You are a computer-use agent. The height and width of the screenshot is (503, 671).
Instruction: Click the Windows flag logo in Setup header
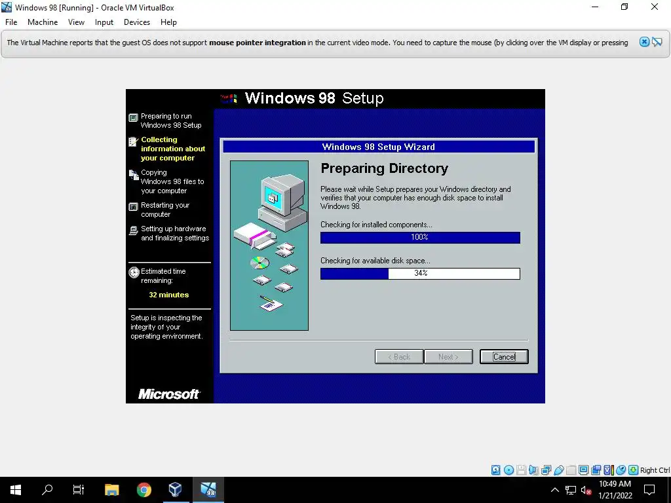coord(229,99)
